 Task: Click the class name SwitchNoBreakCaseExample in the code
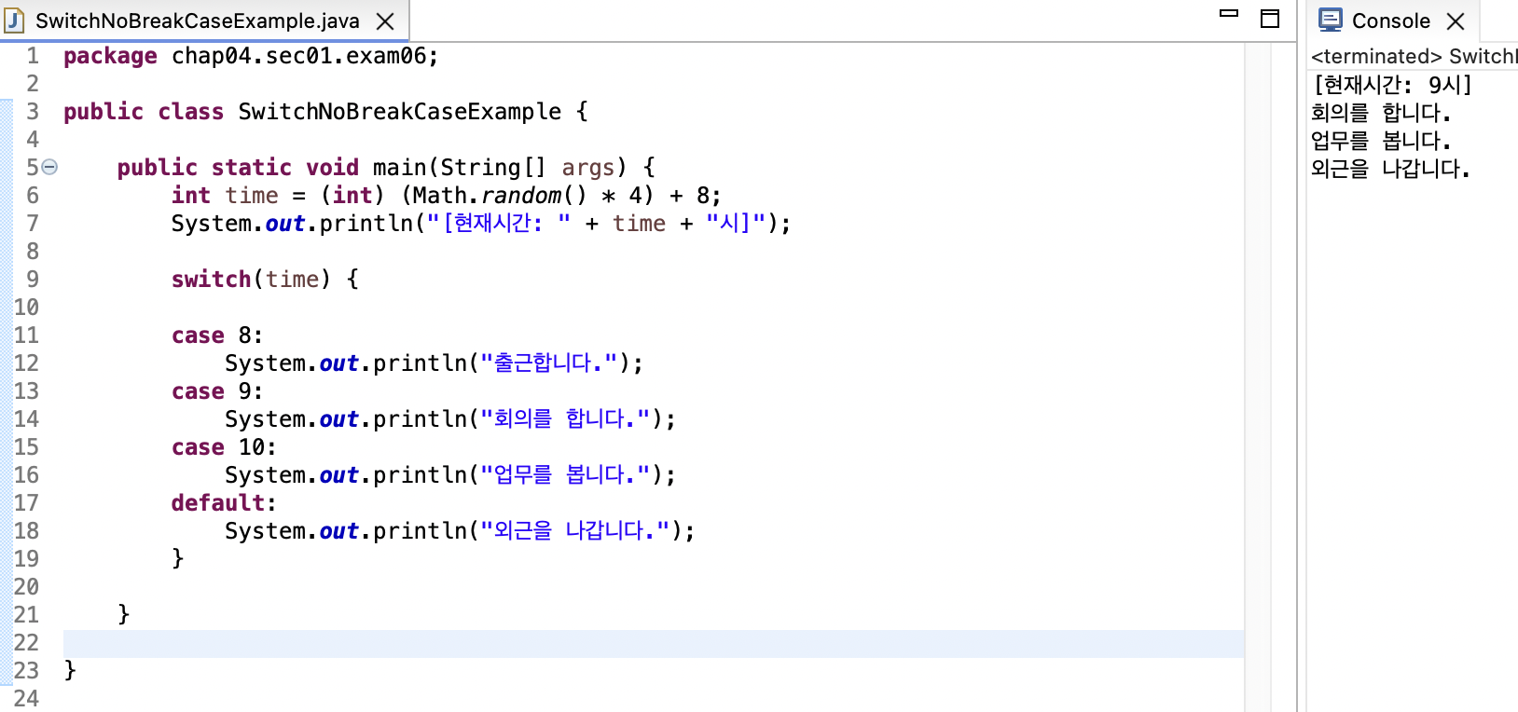400,112
